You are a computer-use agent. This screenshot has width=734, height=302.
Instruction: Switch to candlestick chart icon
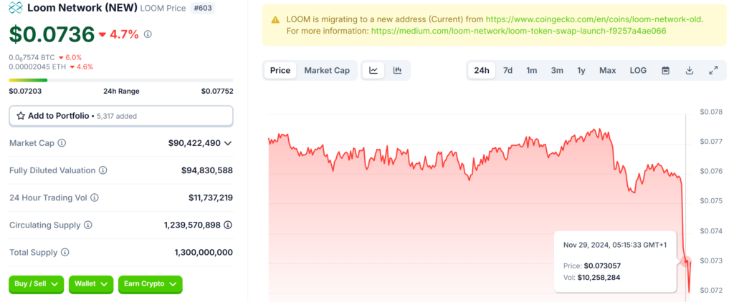[397, 70]
